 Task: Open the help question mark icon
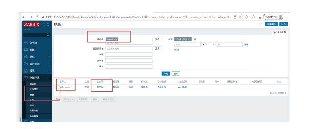click(x=261, y=24)
